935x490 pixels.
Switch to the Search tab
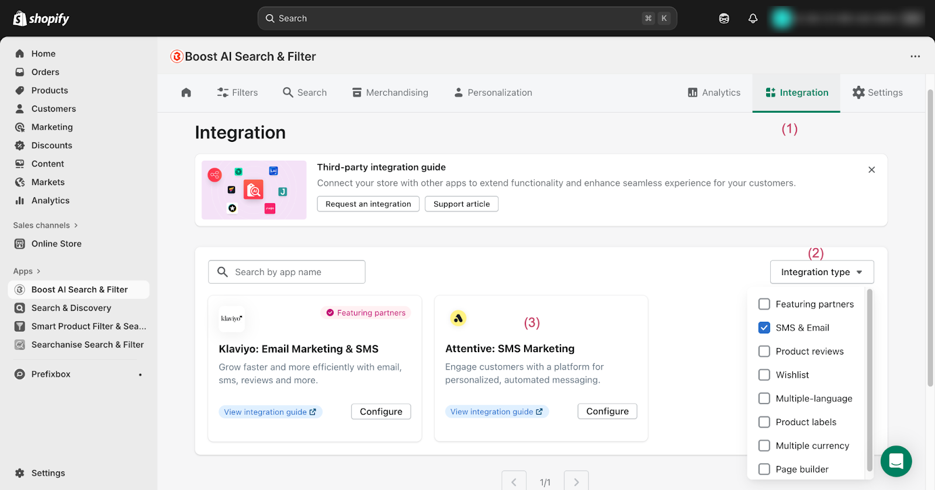tap(304, 92)
